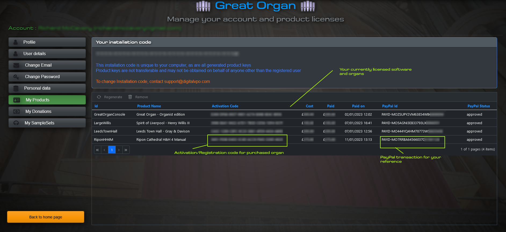Click the key icon for Change Password

point(16,77)
